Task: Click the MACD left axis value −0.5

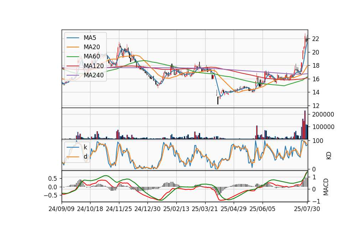Action: point(50,195)
